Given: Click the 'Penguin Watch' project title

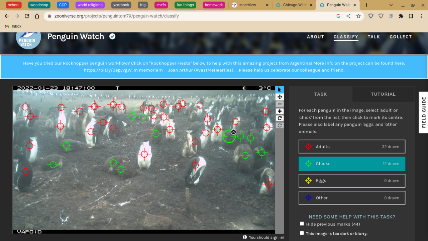Looking at the screenshot, I should click(76, 36).
